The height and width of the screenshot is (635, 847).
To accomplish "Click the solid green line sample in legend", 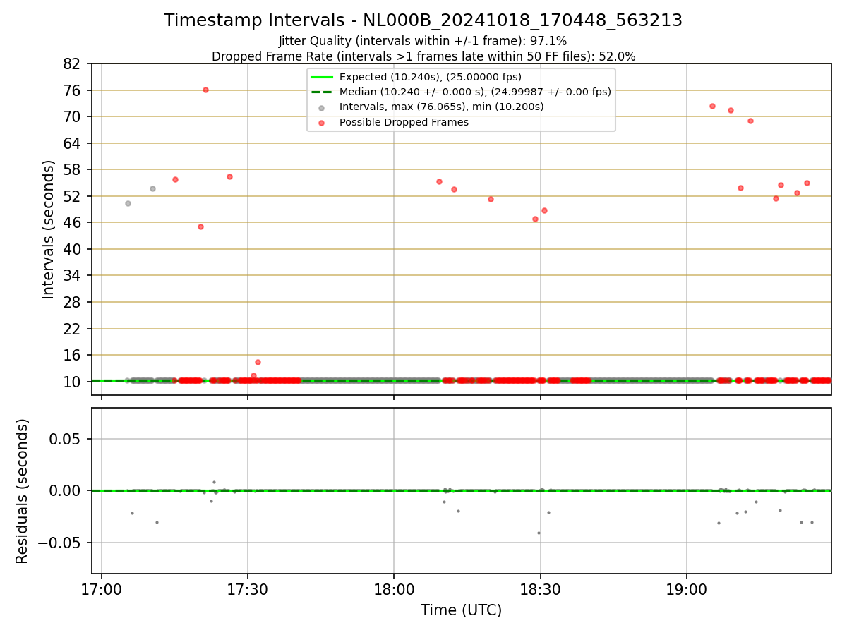I will [x=322, y=77].
